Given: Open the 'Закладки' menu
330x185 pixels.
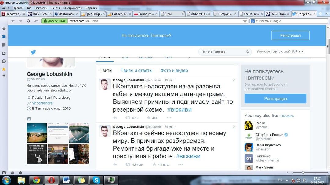Looking at the screenshot, I should pos(41,8).
